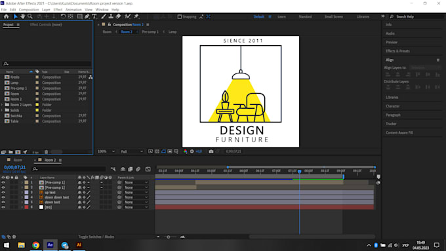The height and width of the screenshot is (251, 446).
Task: Click the lavender label of up text layer
Action: click(26, 193)
